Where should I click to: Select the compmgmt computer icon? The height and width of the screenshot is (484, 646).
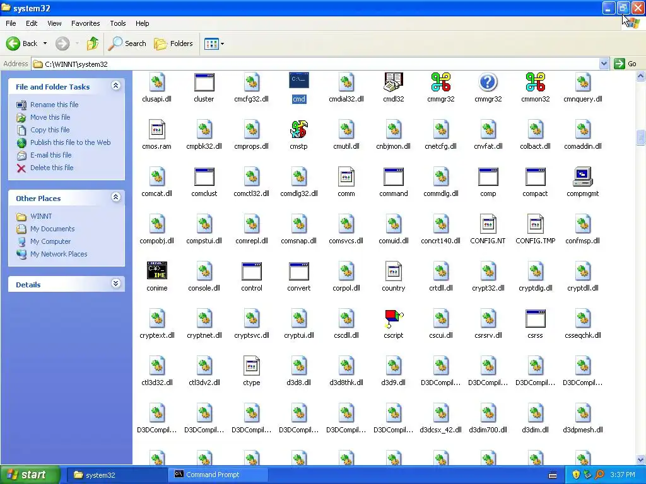coord(582,176)
